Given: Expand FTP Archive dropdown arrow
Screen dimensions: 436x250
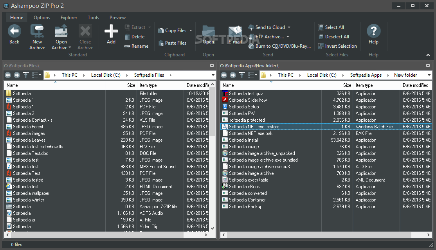Looking at the screenshot, I should pyautogui.click(x=288, y=37).
